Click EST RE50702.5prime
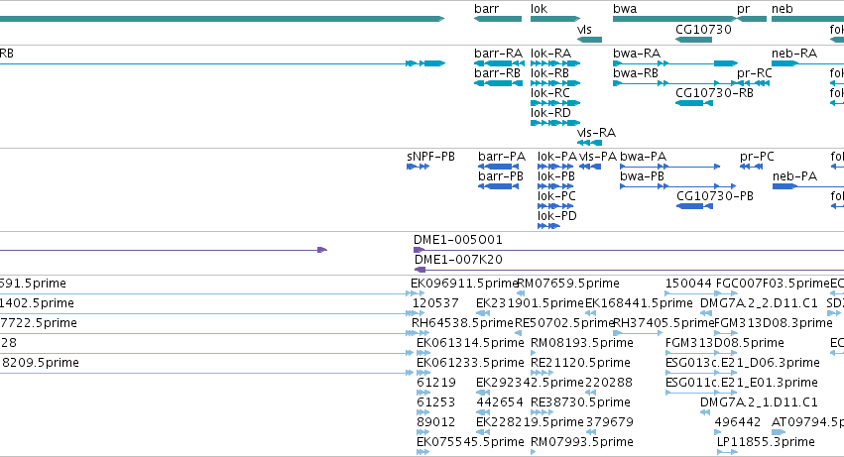 [519, 334]
